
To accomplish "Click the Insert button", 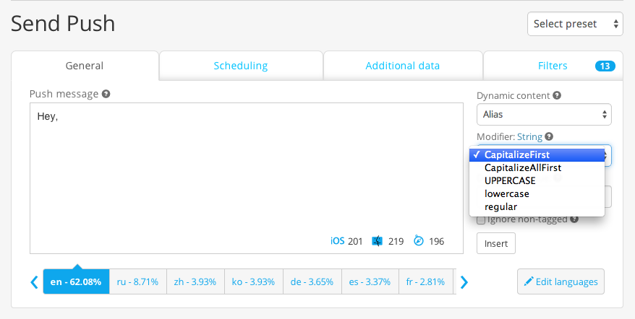I will pos(496,243).
